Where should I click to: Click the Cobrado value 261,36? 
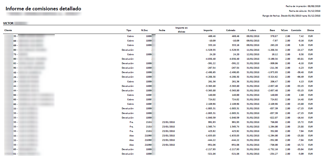point(235,82)
